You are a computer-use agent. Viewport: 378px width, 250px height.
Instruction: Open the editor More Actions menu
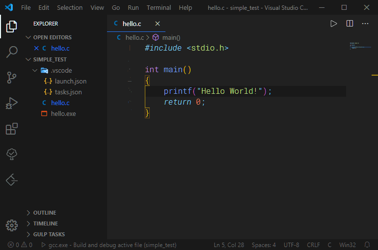click(365, 24)
